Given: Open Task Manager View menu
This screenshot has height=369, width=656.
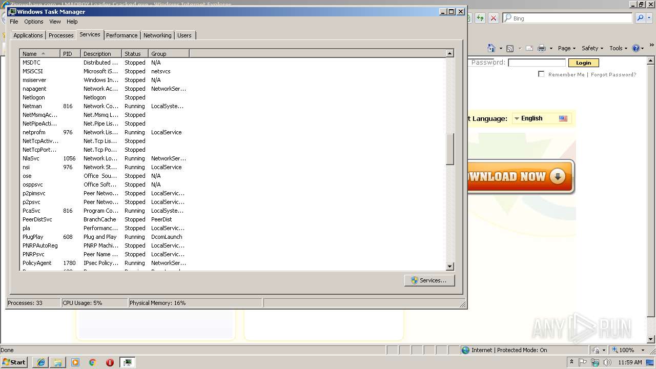Looking at the screenshot, I should click(x=55, y=22).
